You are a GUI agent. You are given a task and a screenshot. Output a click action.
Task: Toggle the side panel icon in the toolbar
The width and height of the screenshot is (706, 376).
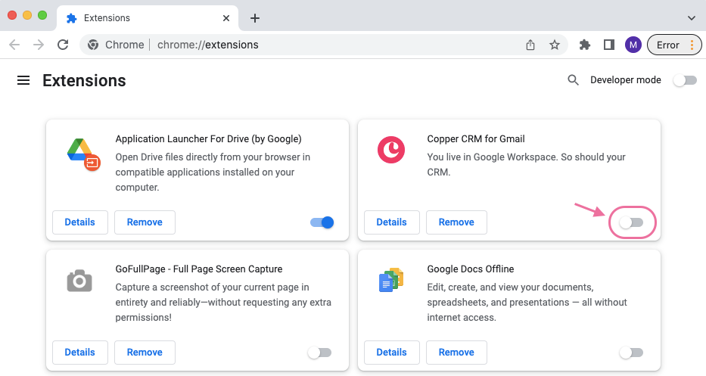pos(608,45)
